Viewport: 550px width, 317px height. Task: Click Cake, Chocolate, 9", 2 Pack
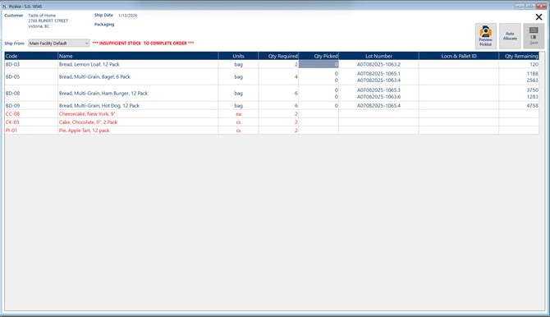click(x=88, y=122)
